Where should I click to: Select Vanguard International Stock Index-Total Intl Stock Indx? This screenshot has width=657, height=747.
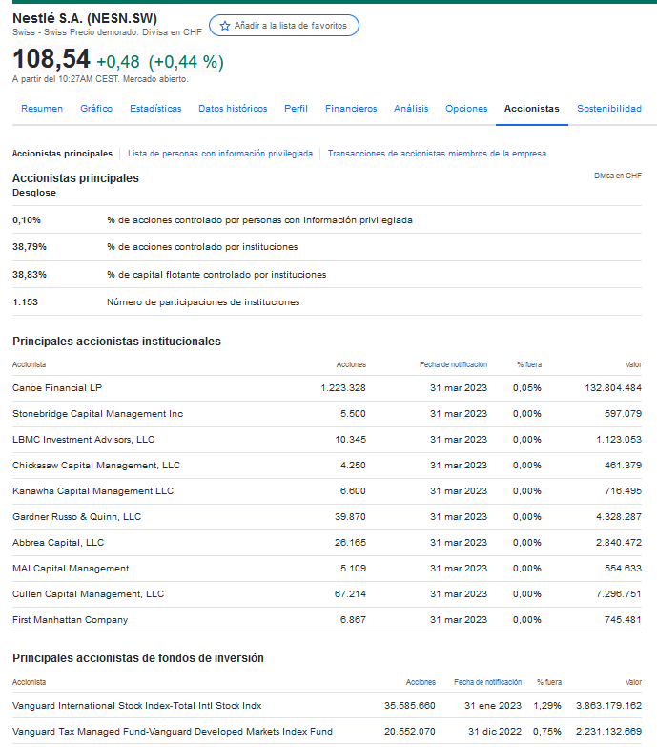(x=137, y=705)
